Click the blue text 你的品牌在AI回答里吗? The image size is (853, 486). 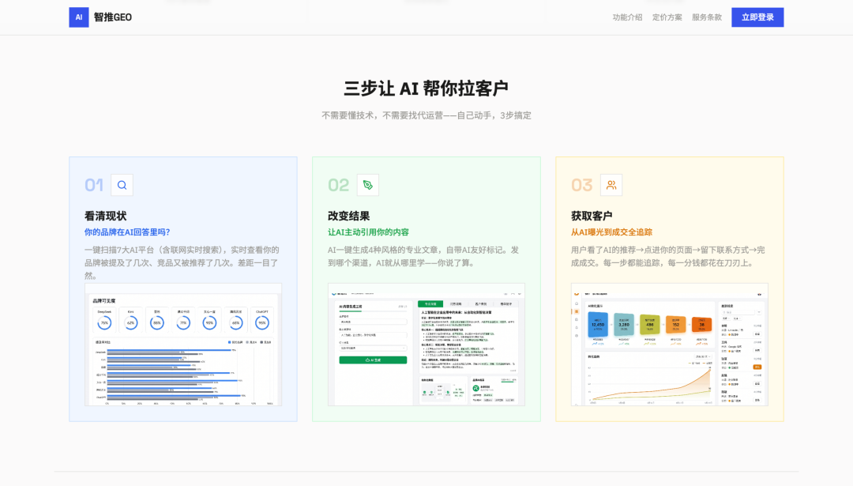(x=127, y=232)
